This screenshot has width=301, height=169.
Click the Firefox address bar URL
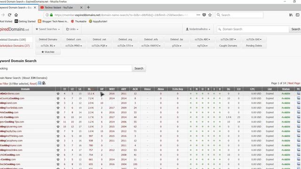(121, 15)
